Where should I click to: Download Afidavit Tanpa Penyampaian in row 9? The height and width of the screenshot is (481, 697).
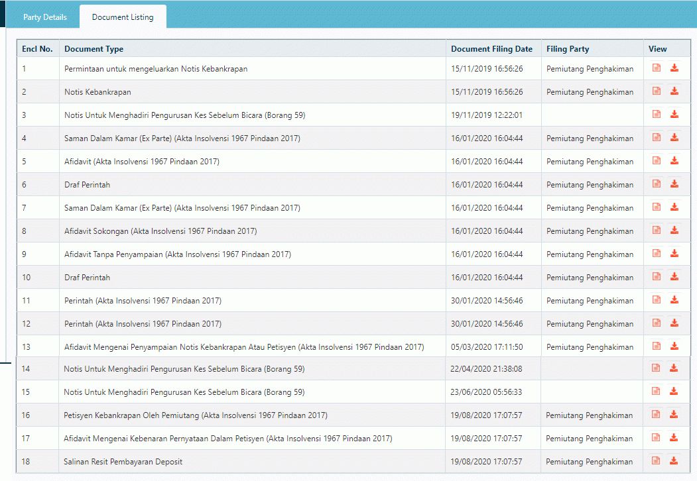click(674, 254)
